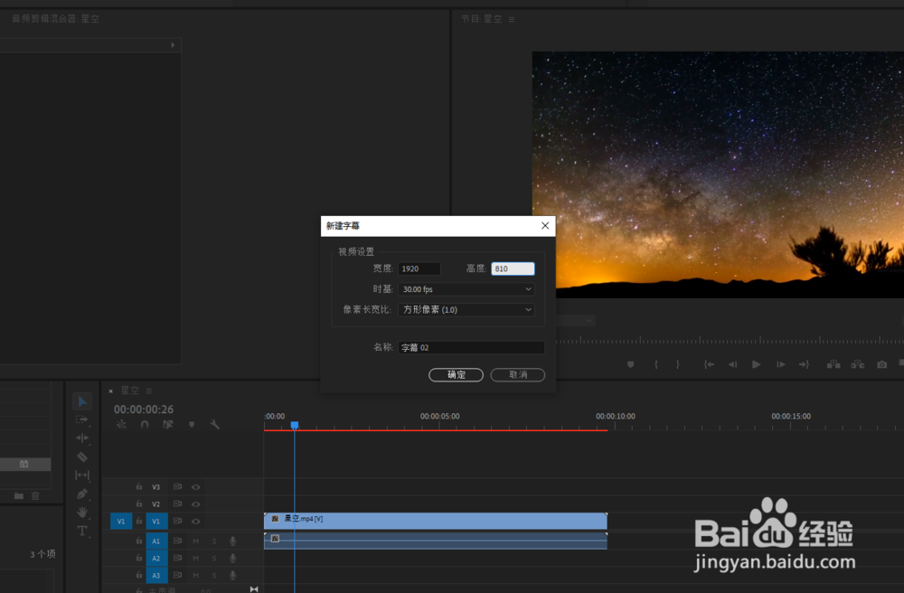Toggle V1 source patching button
This screenshot has width=904, height=593.
click(x=121, y=522)
